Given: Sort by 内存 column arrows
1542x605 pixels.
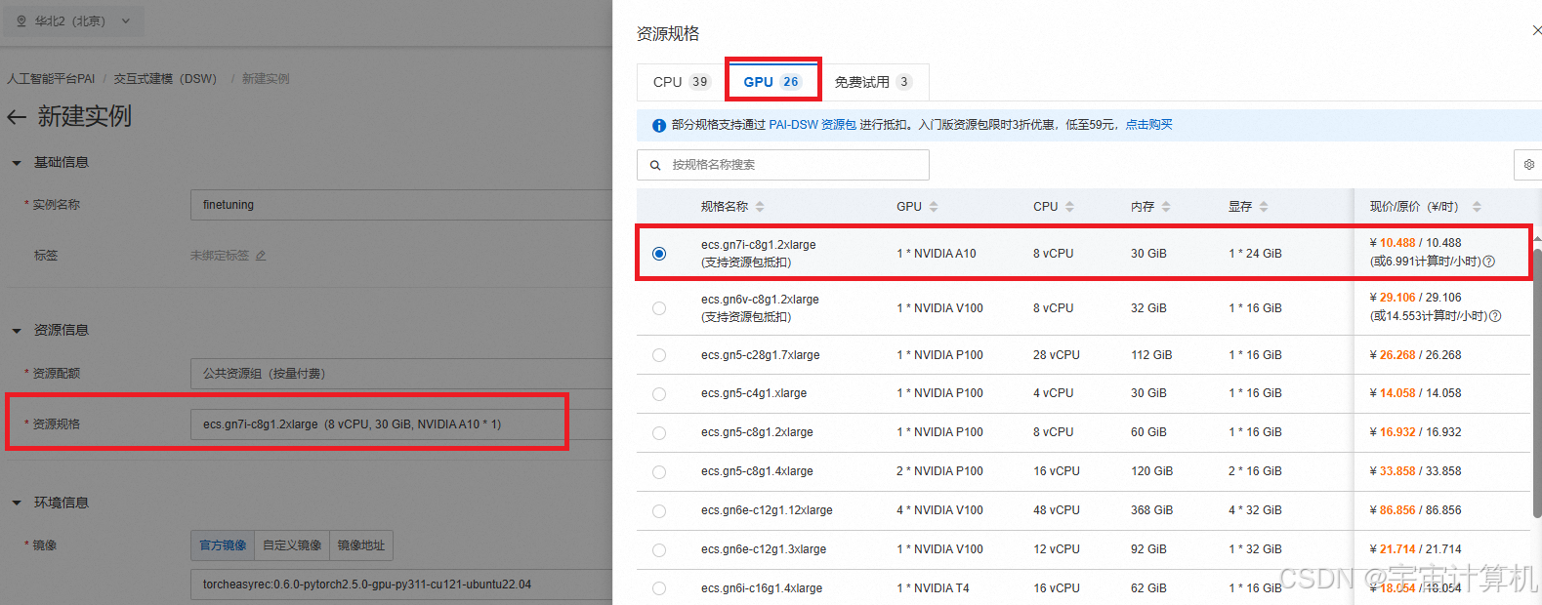Looking at the screenshot, I should 1166,207.
